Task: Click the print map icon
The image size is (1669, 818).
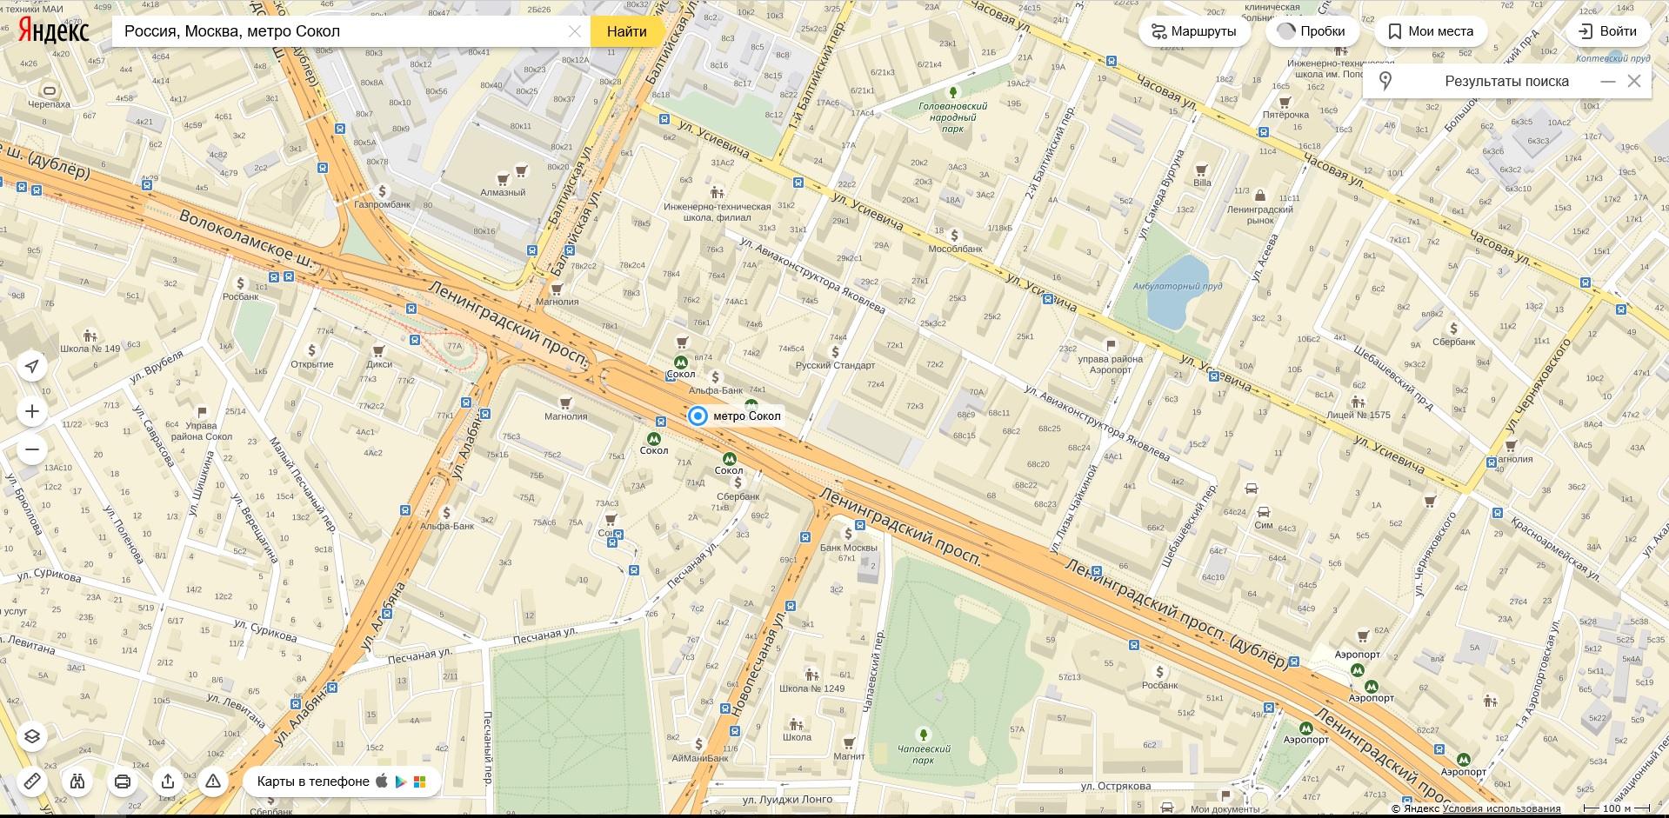Action: pyautogui.click(x=123, y=781)
